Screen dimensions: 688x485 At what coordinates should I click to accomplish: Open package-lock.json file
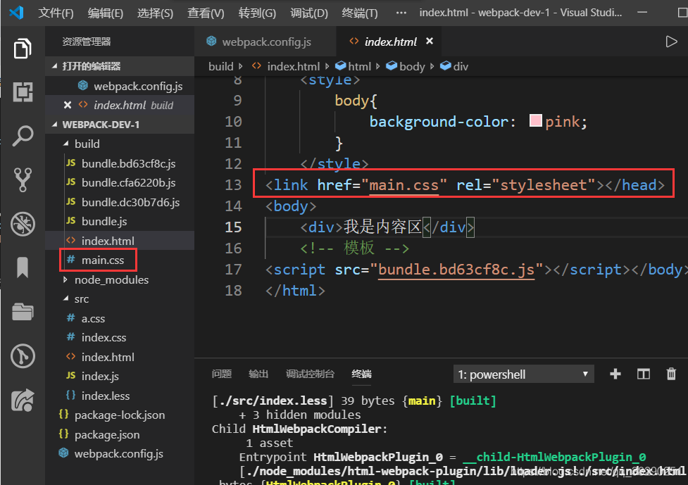click(x=119, y=415)
